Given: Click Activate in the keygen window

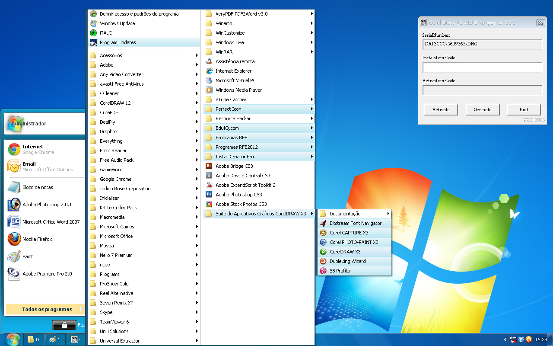Looking at the screenshot, I should coord(441,109).
